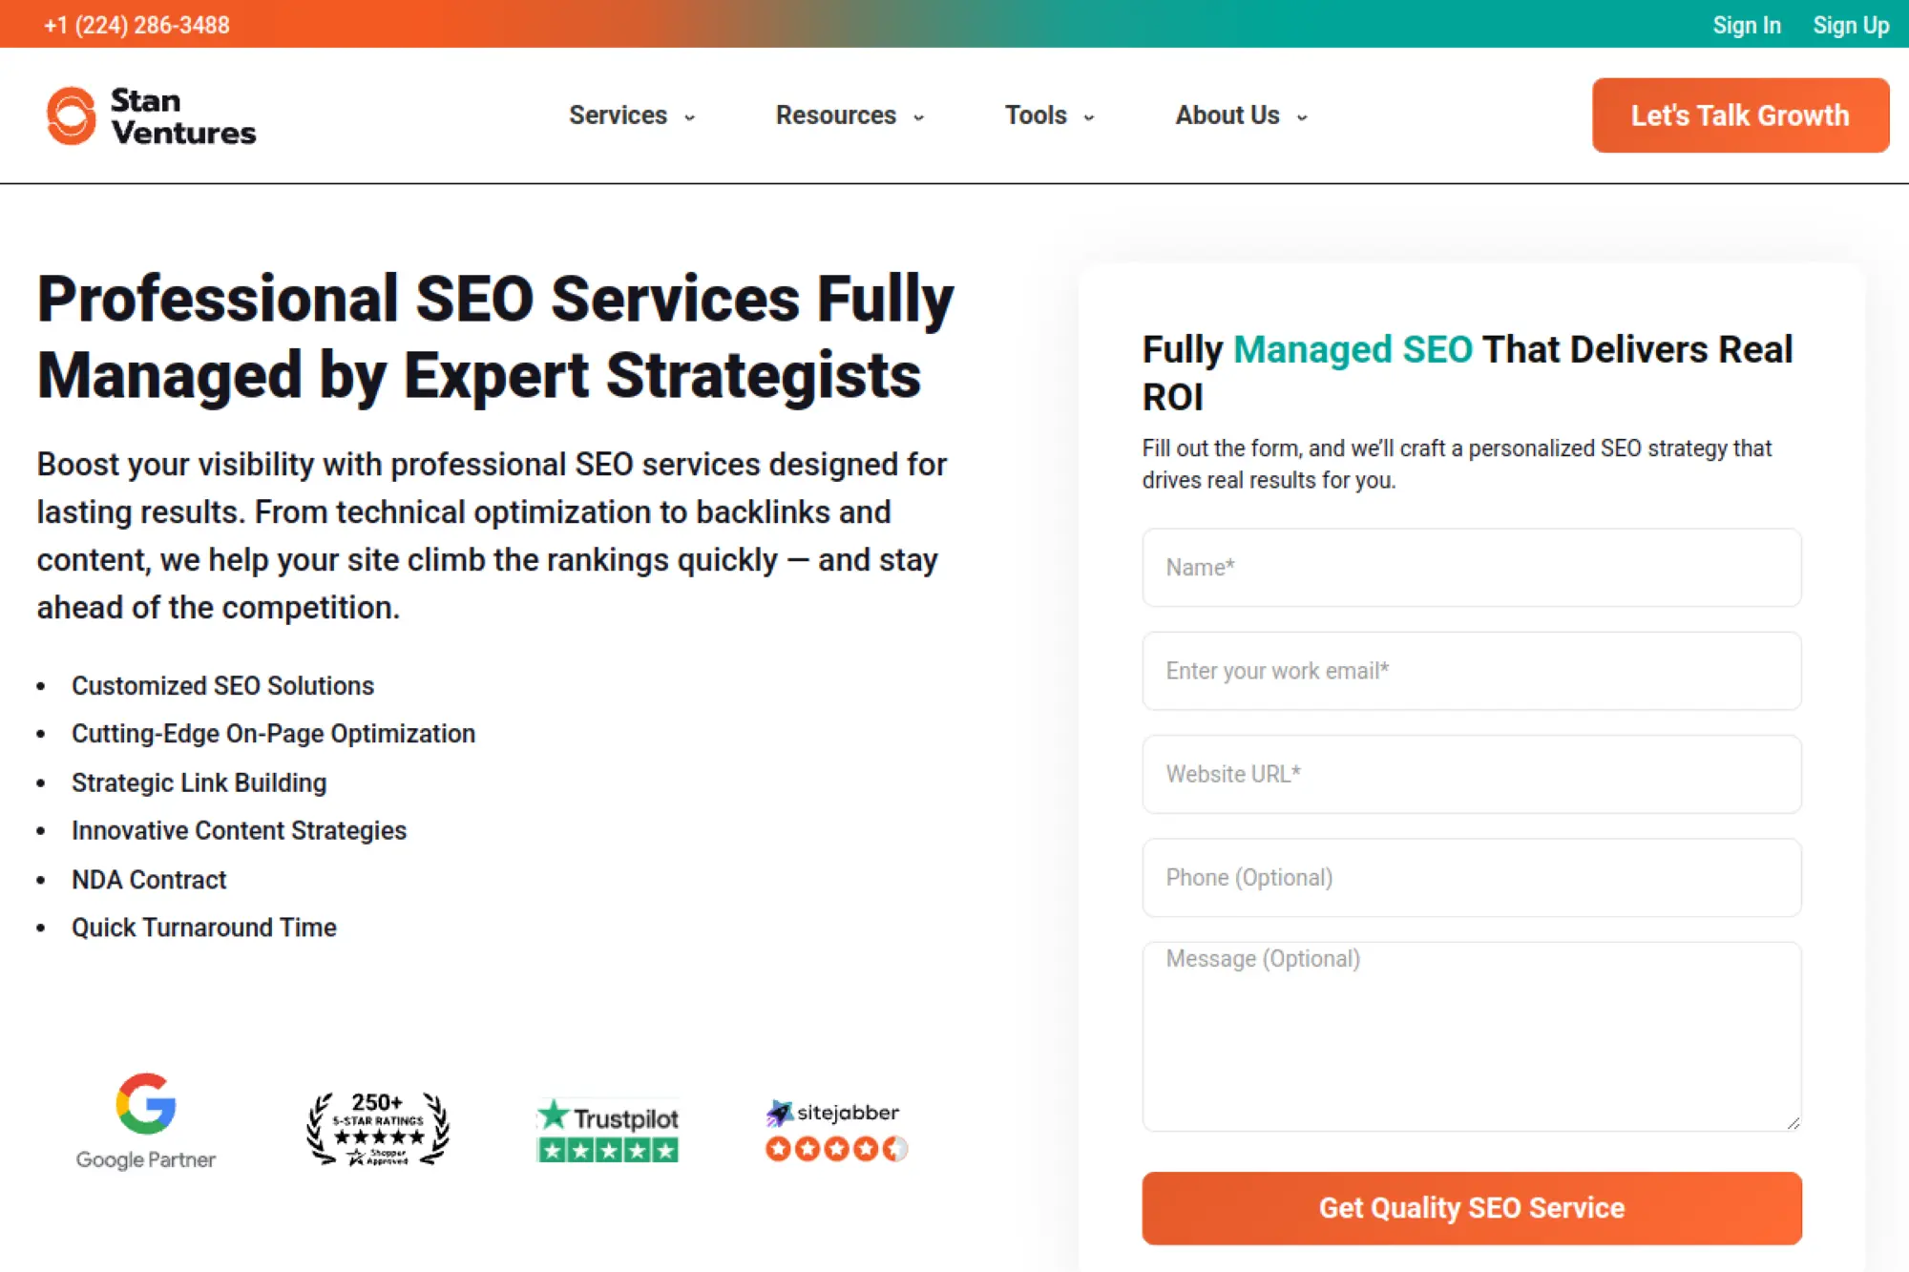Click Sitejabber's half-filled rating star

[895, 1150]
